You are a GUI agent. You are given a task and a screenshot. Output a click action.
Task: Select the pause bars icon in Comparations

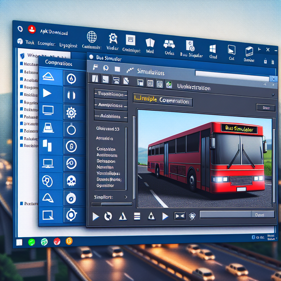71,95
